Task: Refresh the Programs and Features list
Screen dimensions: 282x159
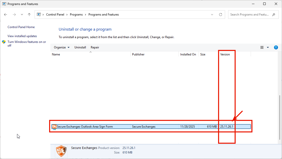Action: [x=221, y=15]
